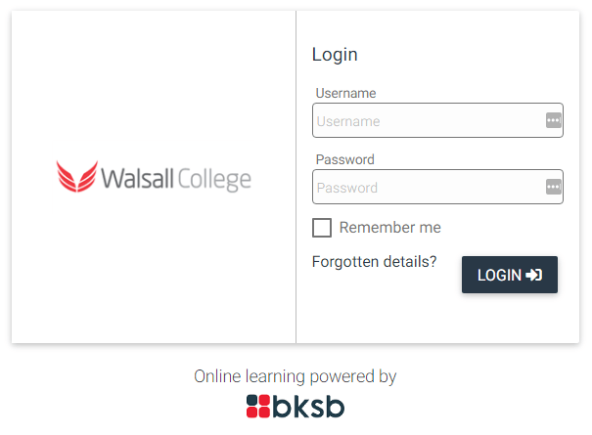Image resolution: width=592 pixels, height=435 pixels.
Task: Open autofill dots icon in Username field
Action: [x=553, y=120]
